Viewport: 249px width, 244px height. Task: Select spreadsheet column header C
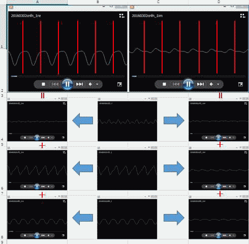pos(158,2)
